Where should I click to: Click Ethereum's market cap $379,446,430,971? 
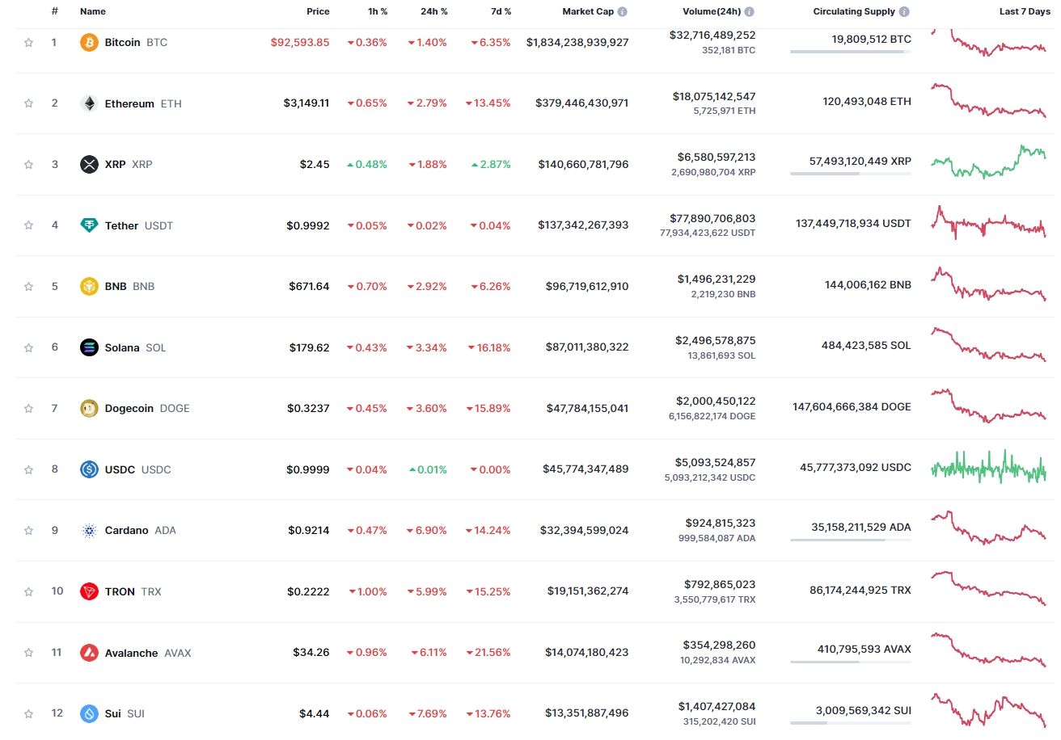coord(581,103)
